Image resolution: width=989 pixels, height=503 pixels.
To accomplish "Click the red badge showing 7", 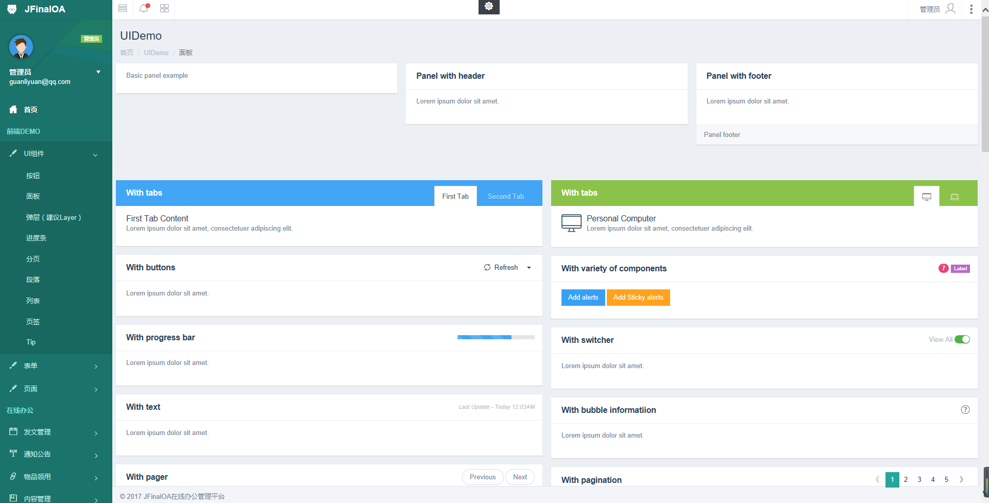I will (944, 268).
